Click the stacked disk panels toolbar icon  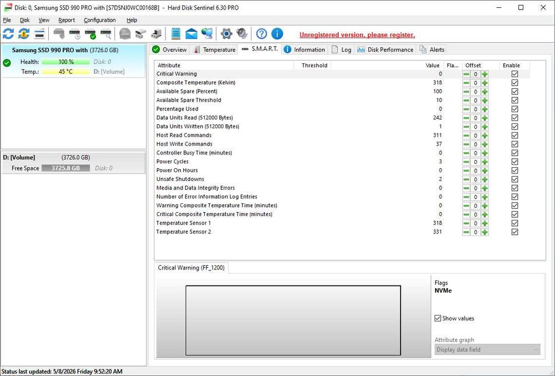(39, 34)
